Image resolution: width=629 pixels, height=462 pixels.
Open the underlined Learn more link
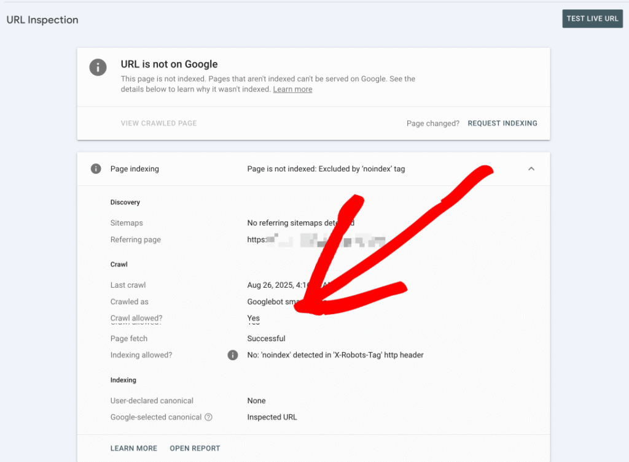pyautogui.click(x=292, y=90)
